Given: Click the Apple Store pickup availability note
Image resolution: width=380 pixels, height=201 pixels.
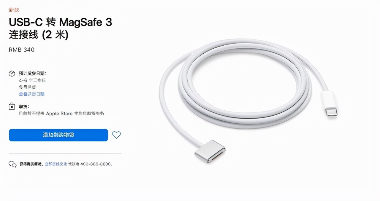Looking at the screenshot, I should [x=61, y=113].
